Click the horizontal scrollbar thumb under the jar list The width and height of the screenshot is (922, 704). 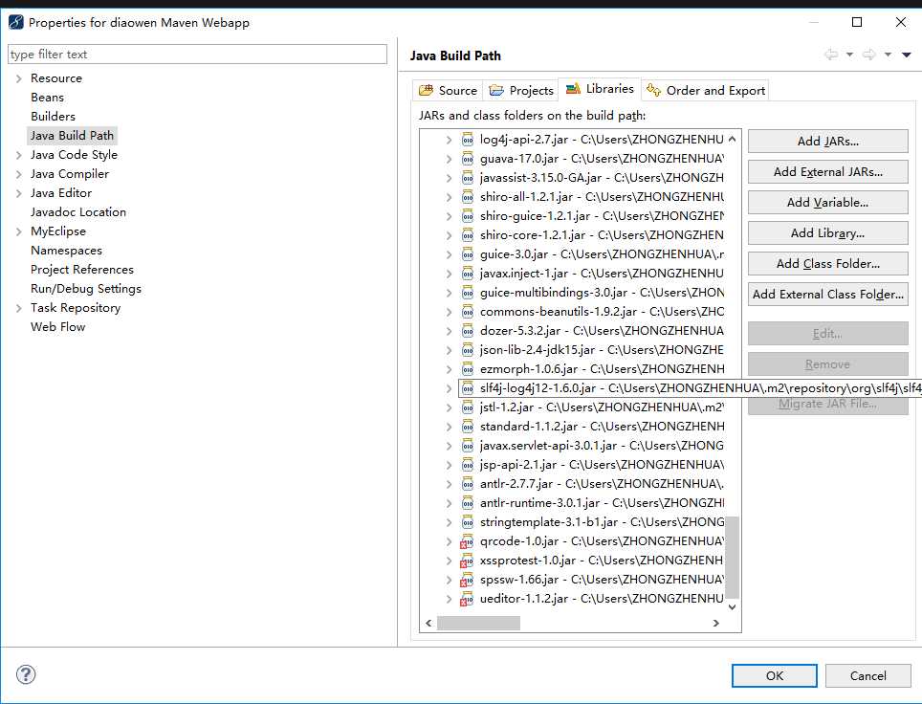point(478,623)
